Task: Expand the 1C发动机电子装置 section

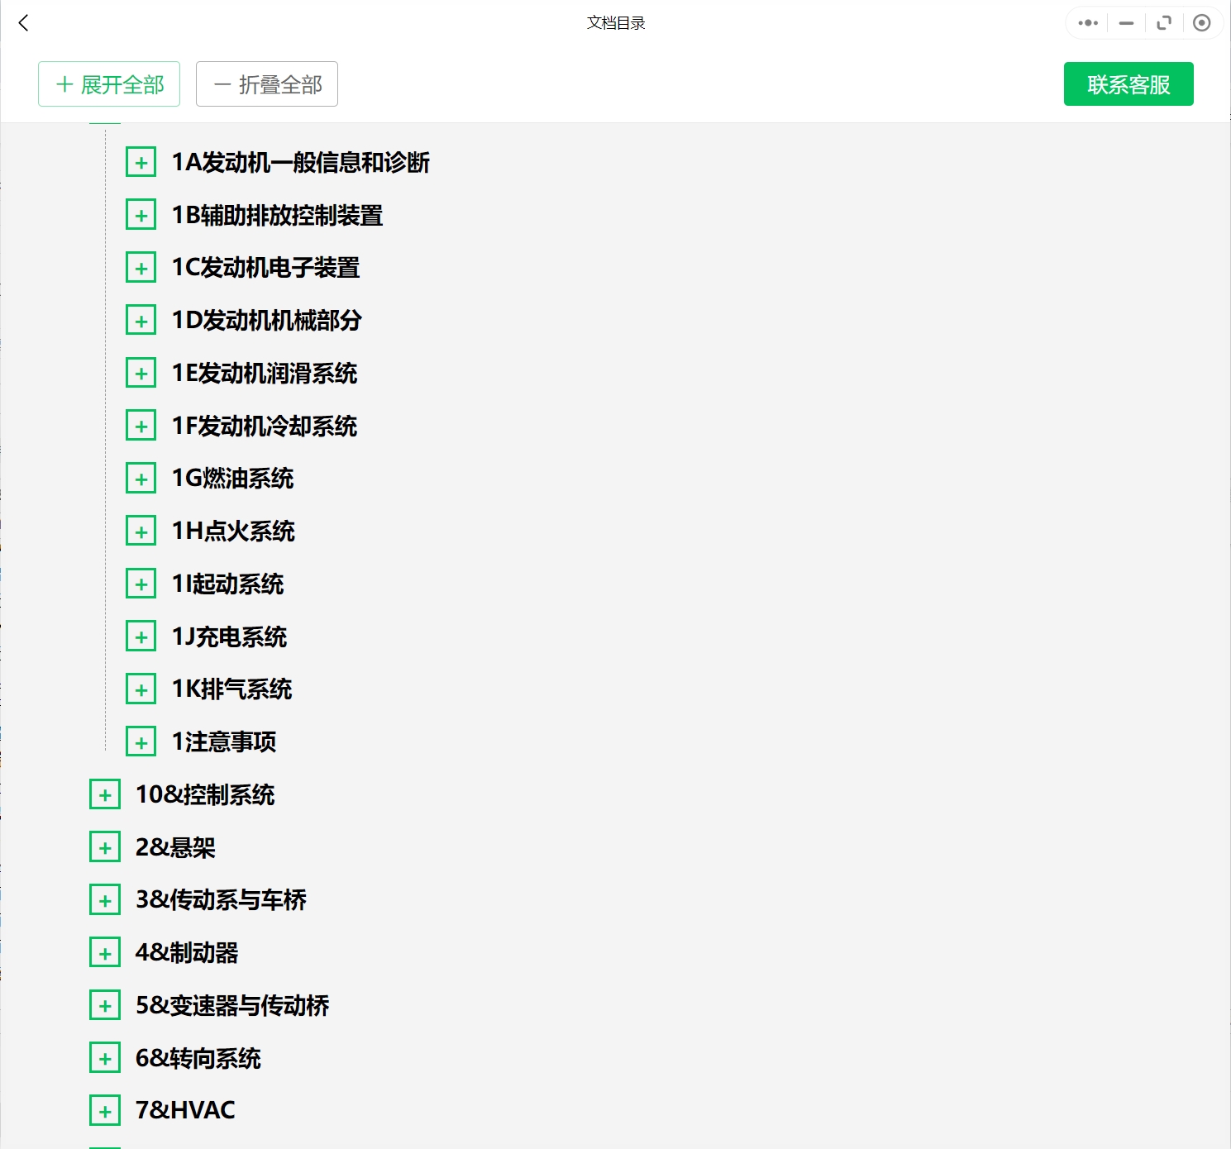Action: (141, 267)
